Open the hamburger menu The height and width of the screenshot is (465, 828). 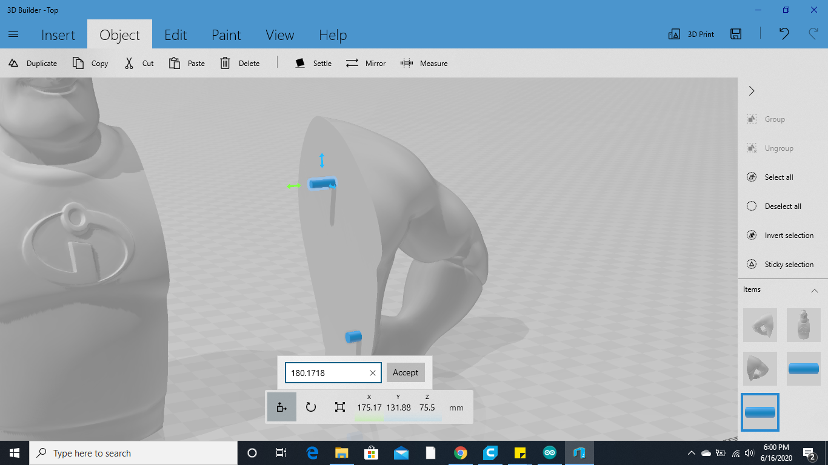click(13, 35)
